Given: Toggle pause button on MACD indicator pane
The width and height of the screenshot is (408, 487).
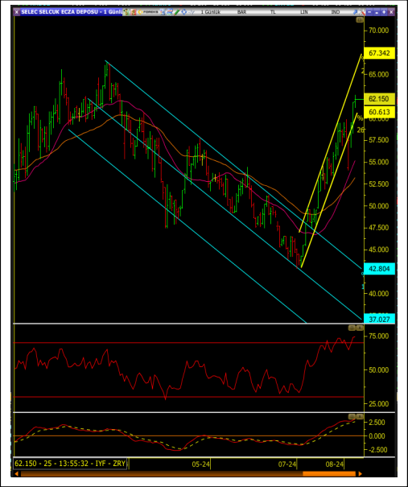Looking at the screenshot, I should coord(352,416).
